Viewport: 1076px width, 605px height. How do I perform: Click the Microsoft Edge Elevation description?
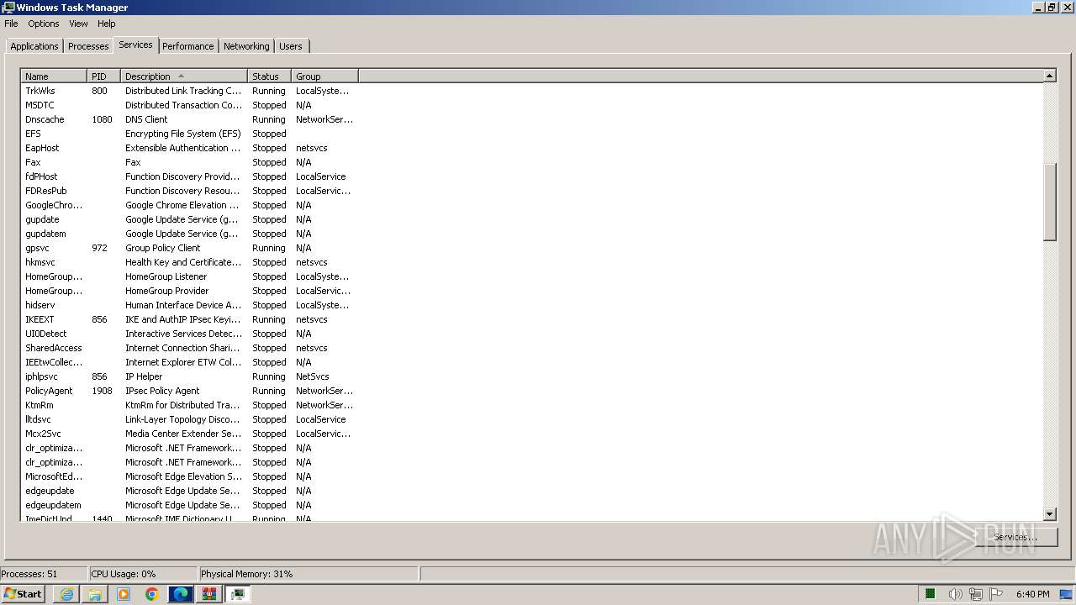(x=183, y=476)
